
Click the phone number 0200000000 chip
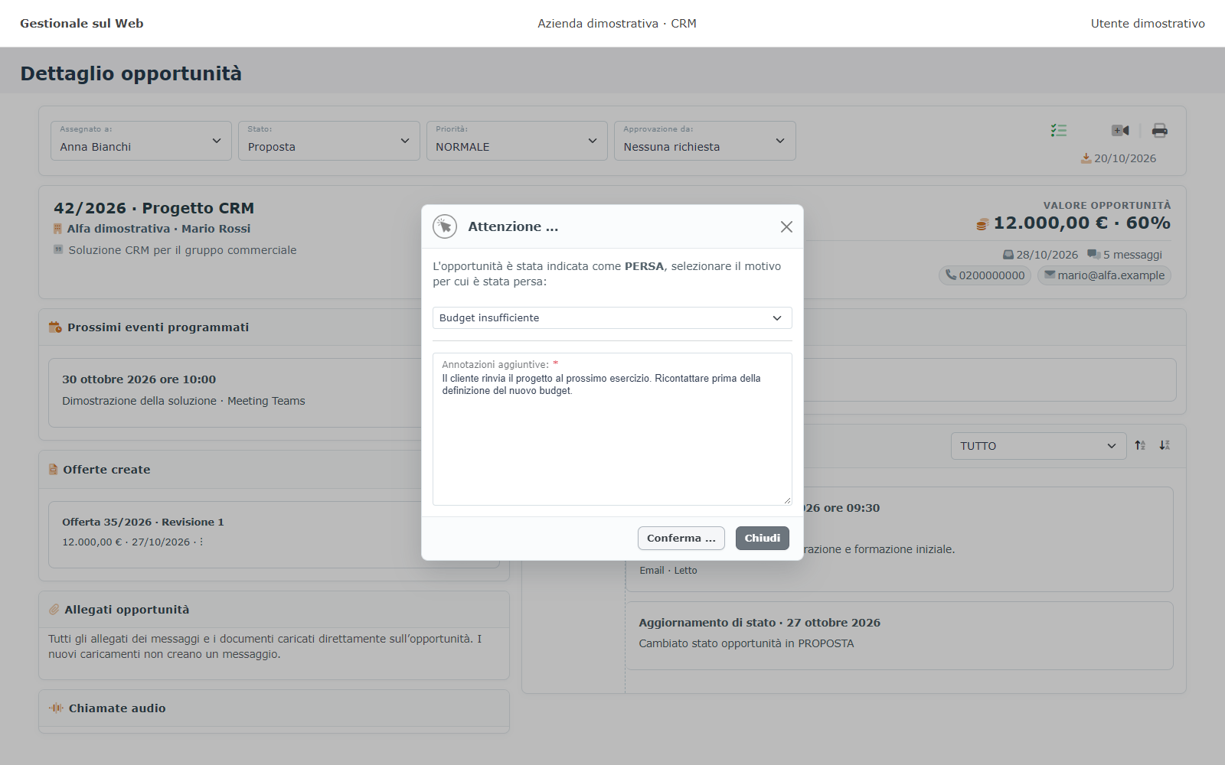pyautogui.click(x=985, y=275)
